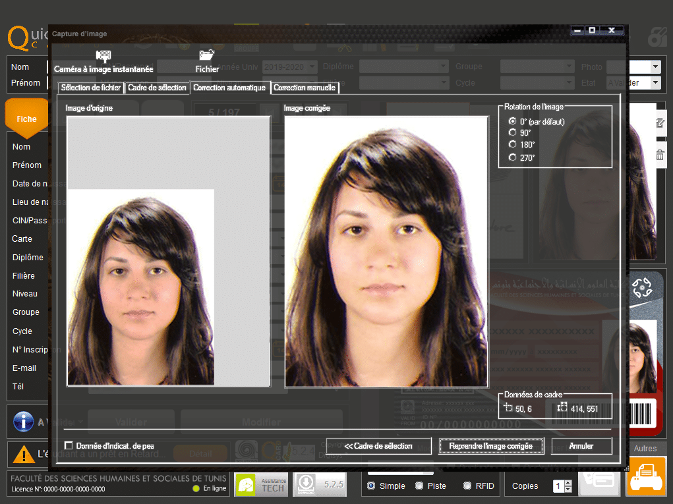The height and width of the screenshot is (504, 673).
Task: Switch to the Cadre de sélection tab
Action: (x=157, y=88)
